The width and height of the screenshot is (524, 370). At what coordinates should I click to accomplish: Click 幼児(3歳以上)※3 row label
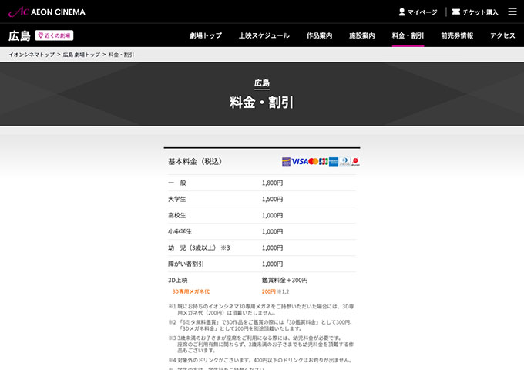[199, 247]
